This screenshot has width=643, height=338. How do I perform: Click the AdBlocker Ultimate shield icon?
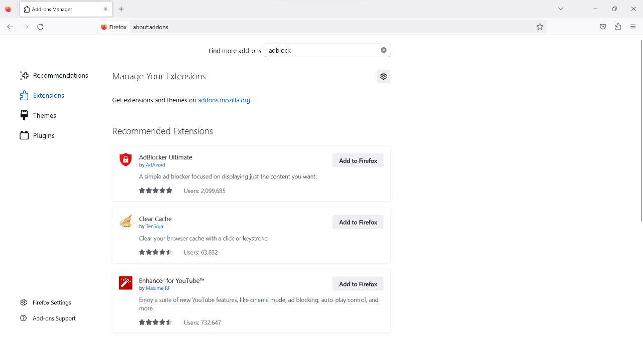[125, 159]
